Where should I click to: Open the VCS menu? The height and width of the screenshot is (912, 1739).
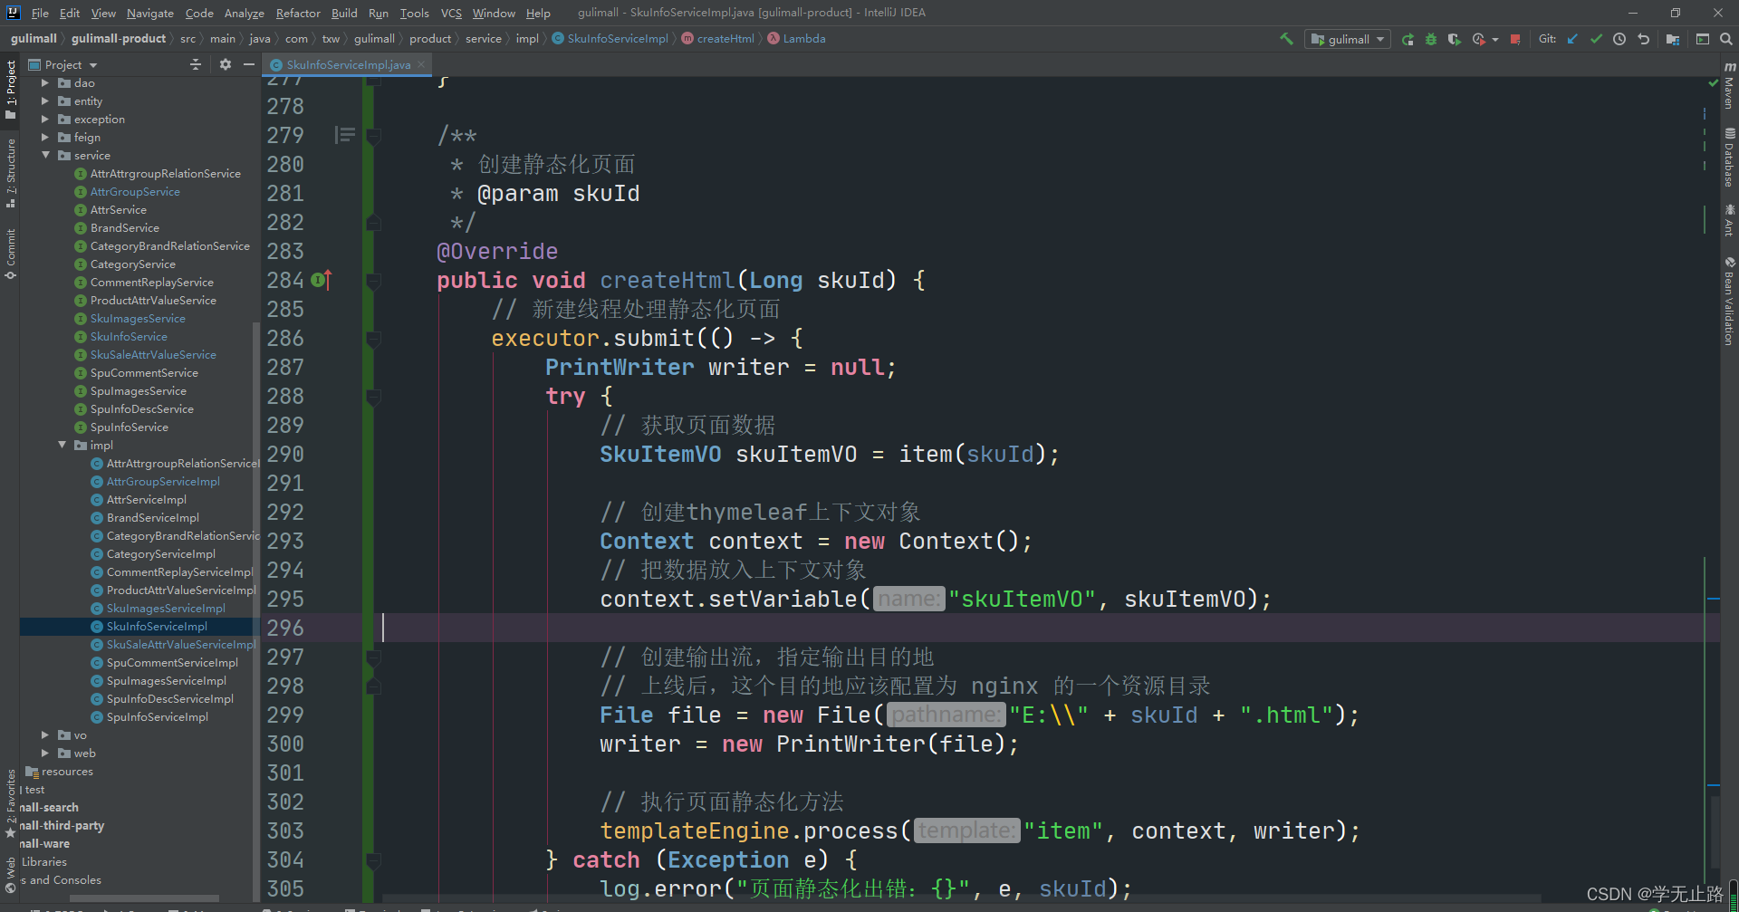(x=451, y=13)
